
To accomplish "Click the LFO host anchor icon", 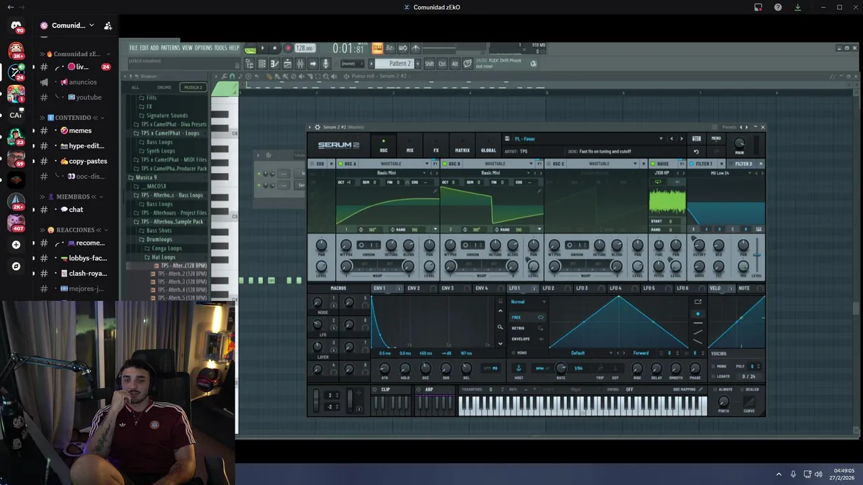I will pyautogui.click(x=518, y=368).
